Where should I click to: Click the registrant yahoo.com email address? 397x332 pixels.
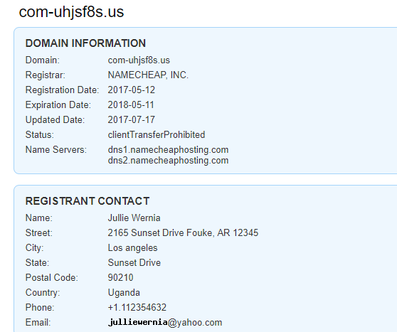(x=165, y=322)
